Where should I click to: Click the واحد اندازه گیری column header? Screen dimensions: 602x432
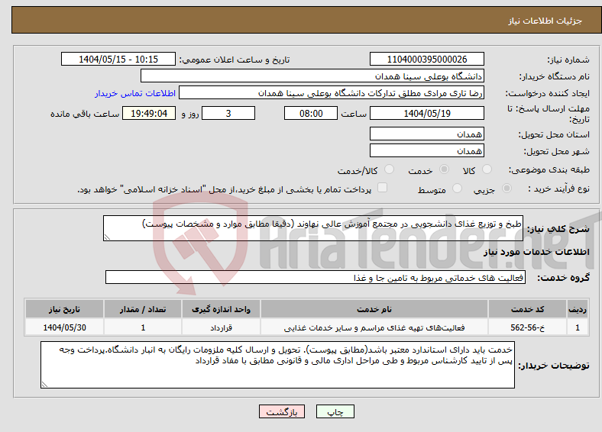tap(221, 309)
